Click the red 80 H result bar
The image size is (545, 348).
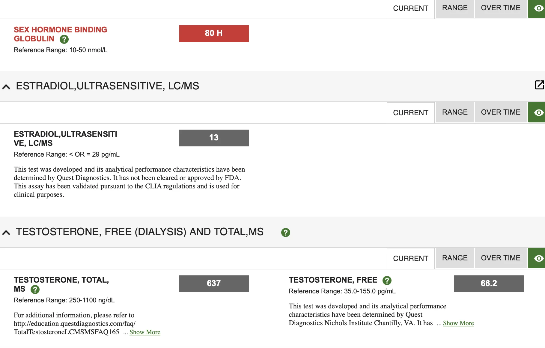click(x=214, y=33)
